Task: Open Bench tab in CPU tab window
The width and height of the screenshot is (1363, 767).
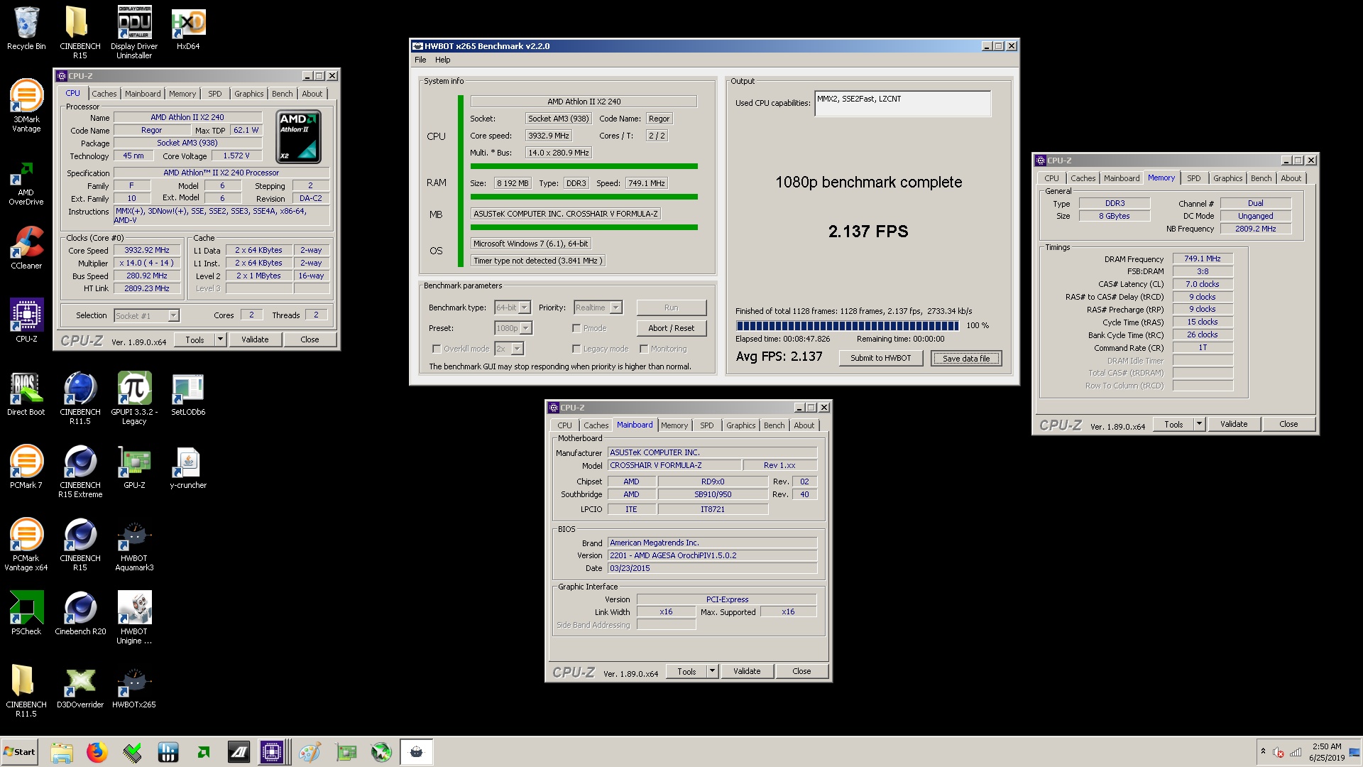Action: tap(282, 94)
